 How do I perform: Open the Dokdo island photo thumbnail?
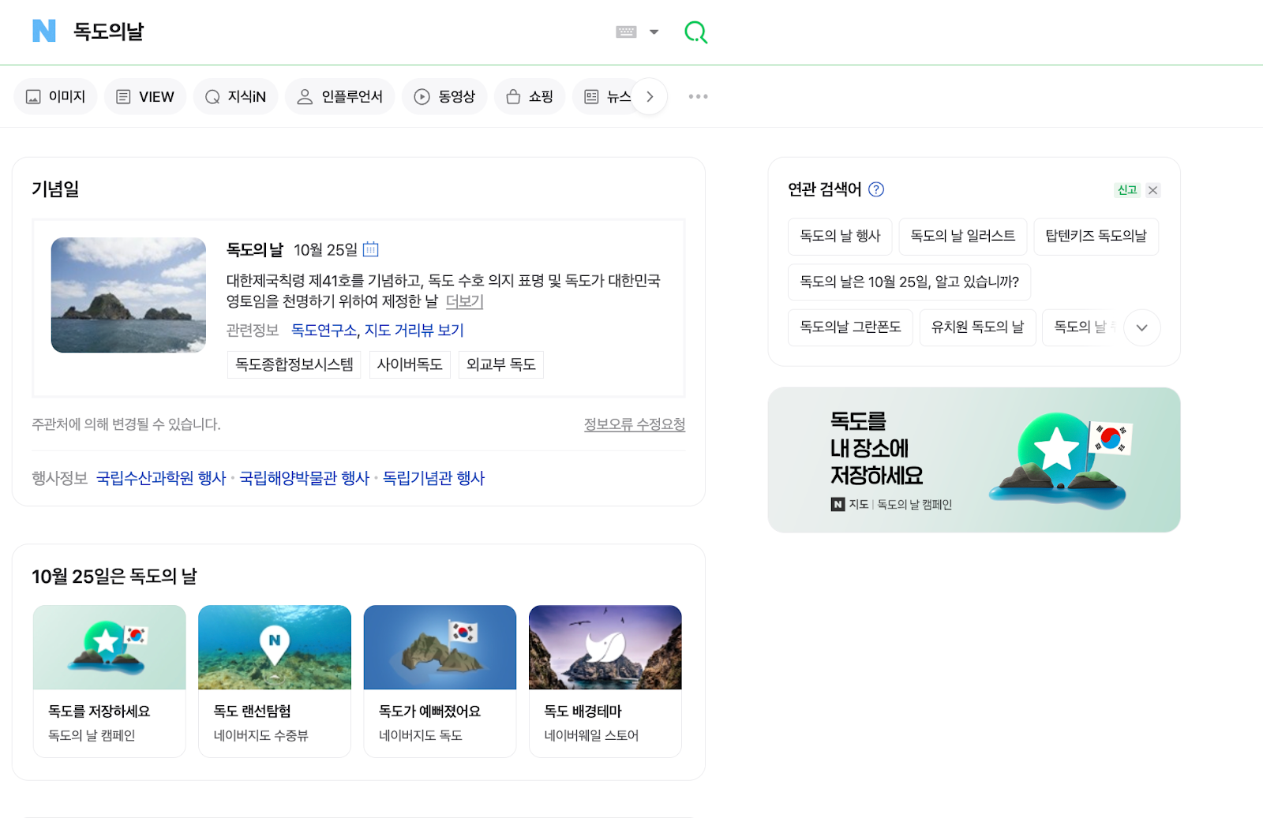[129, 295]
